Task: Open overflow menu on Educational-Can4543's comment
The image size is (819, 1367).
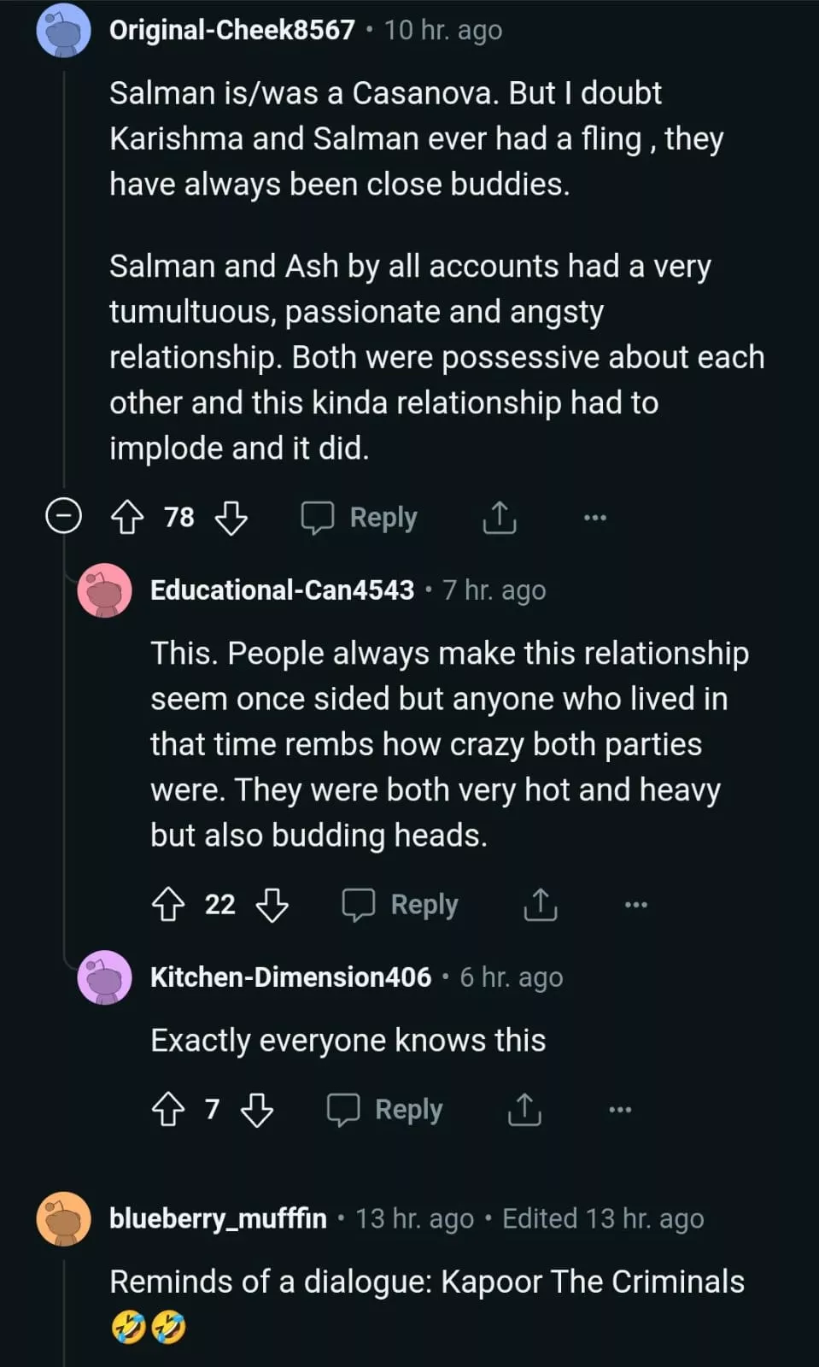Action: [635, 905]
